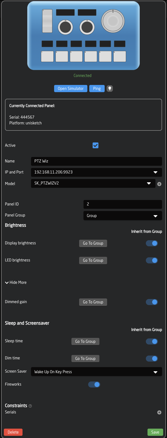Click the Open Simulator button
The width and height of the screenshot is (167, 438).
point(71,89)
